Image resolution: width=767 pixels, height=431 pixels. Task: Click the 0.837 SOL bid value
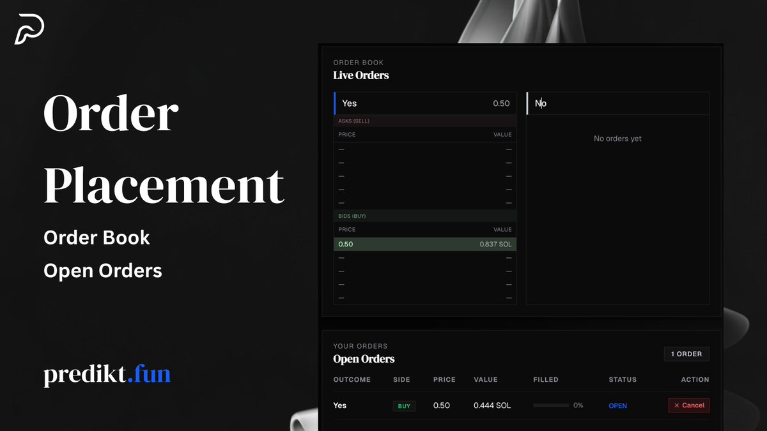496,245
